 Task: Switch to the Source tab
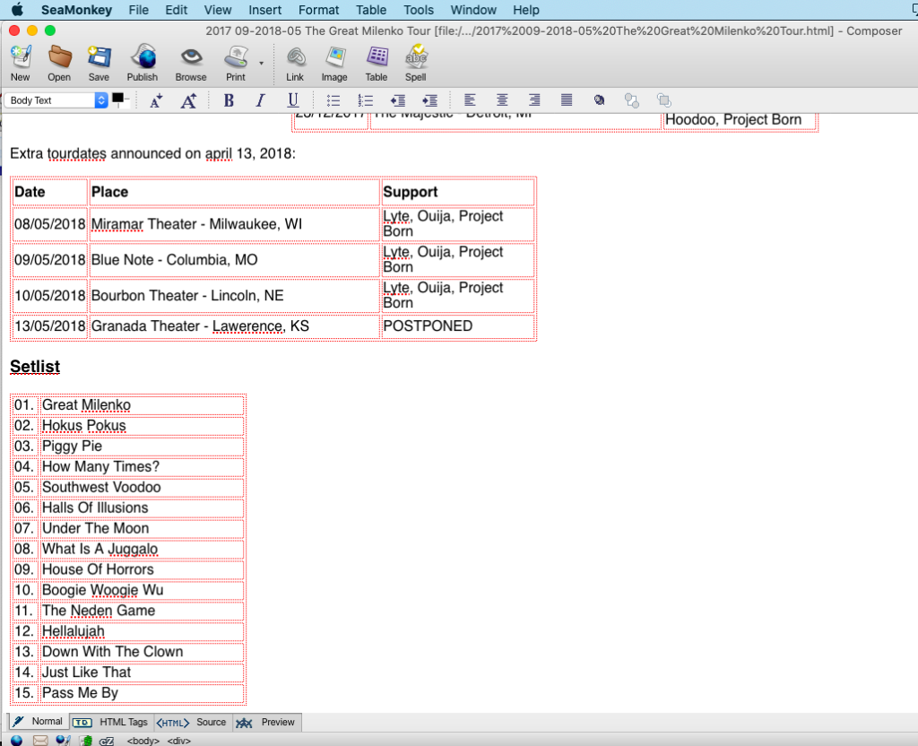[x=192, y=722]
